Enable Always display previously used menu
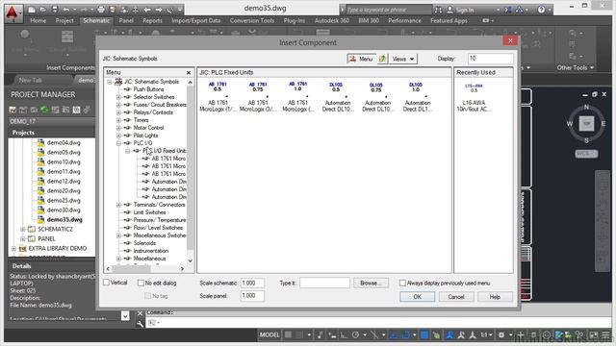 pos(402,283)
